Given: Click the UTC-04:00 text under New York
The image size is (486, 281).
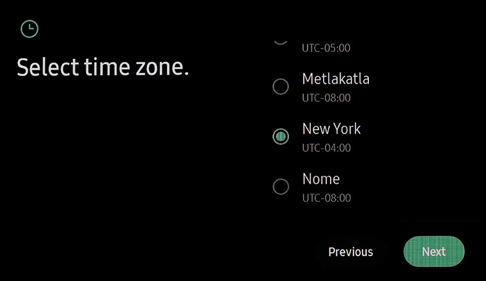Looking at the screenshot, I should coord(326,148).
